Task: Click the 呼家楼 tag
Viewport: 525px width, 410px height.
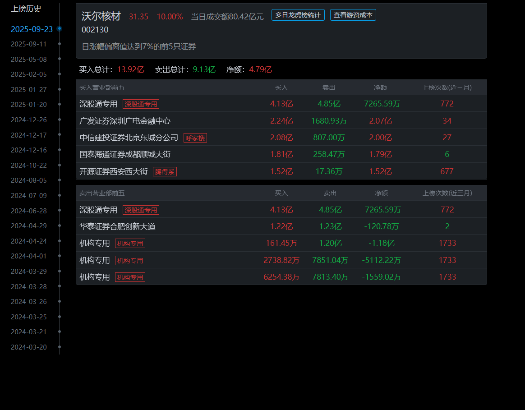Action: click(195, 138)
